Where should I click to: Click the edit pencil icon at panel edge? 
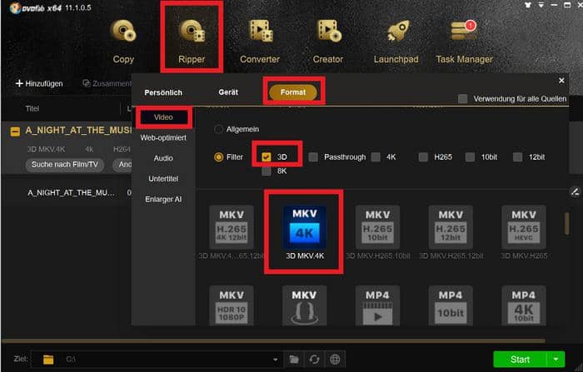(575, 192)
